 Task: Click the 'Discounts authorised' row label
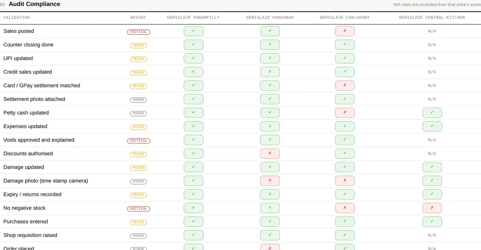click(28, 154)
